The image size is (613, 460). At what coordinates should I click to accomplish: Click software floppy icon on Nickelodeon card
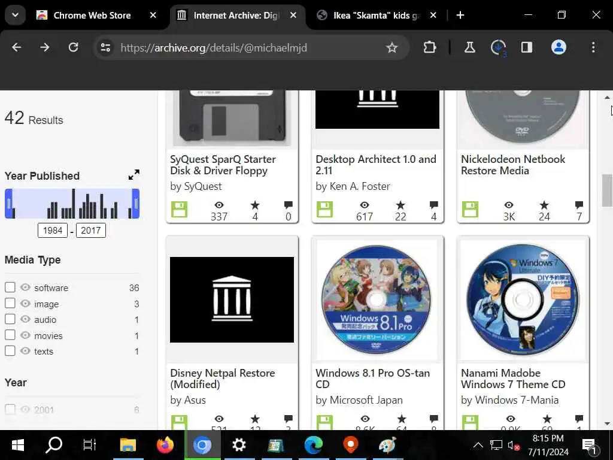click(x=470, y=209)
